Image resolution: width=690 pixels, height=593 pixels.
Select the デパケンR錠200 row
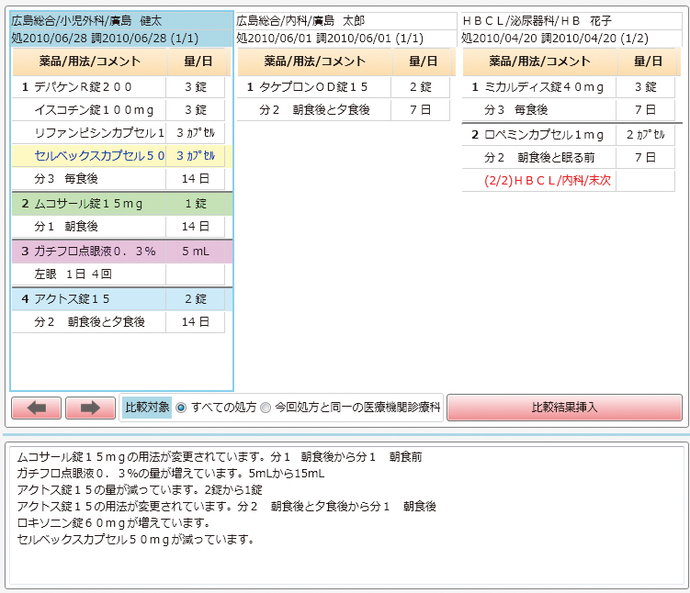click(119, 87)
